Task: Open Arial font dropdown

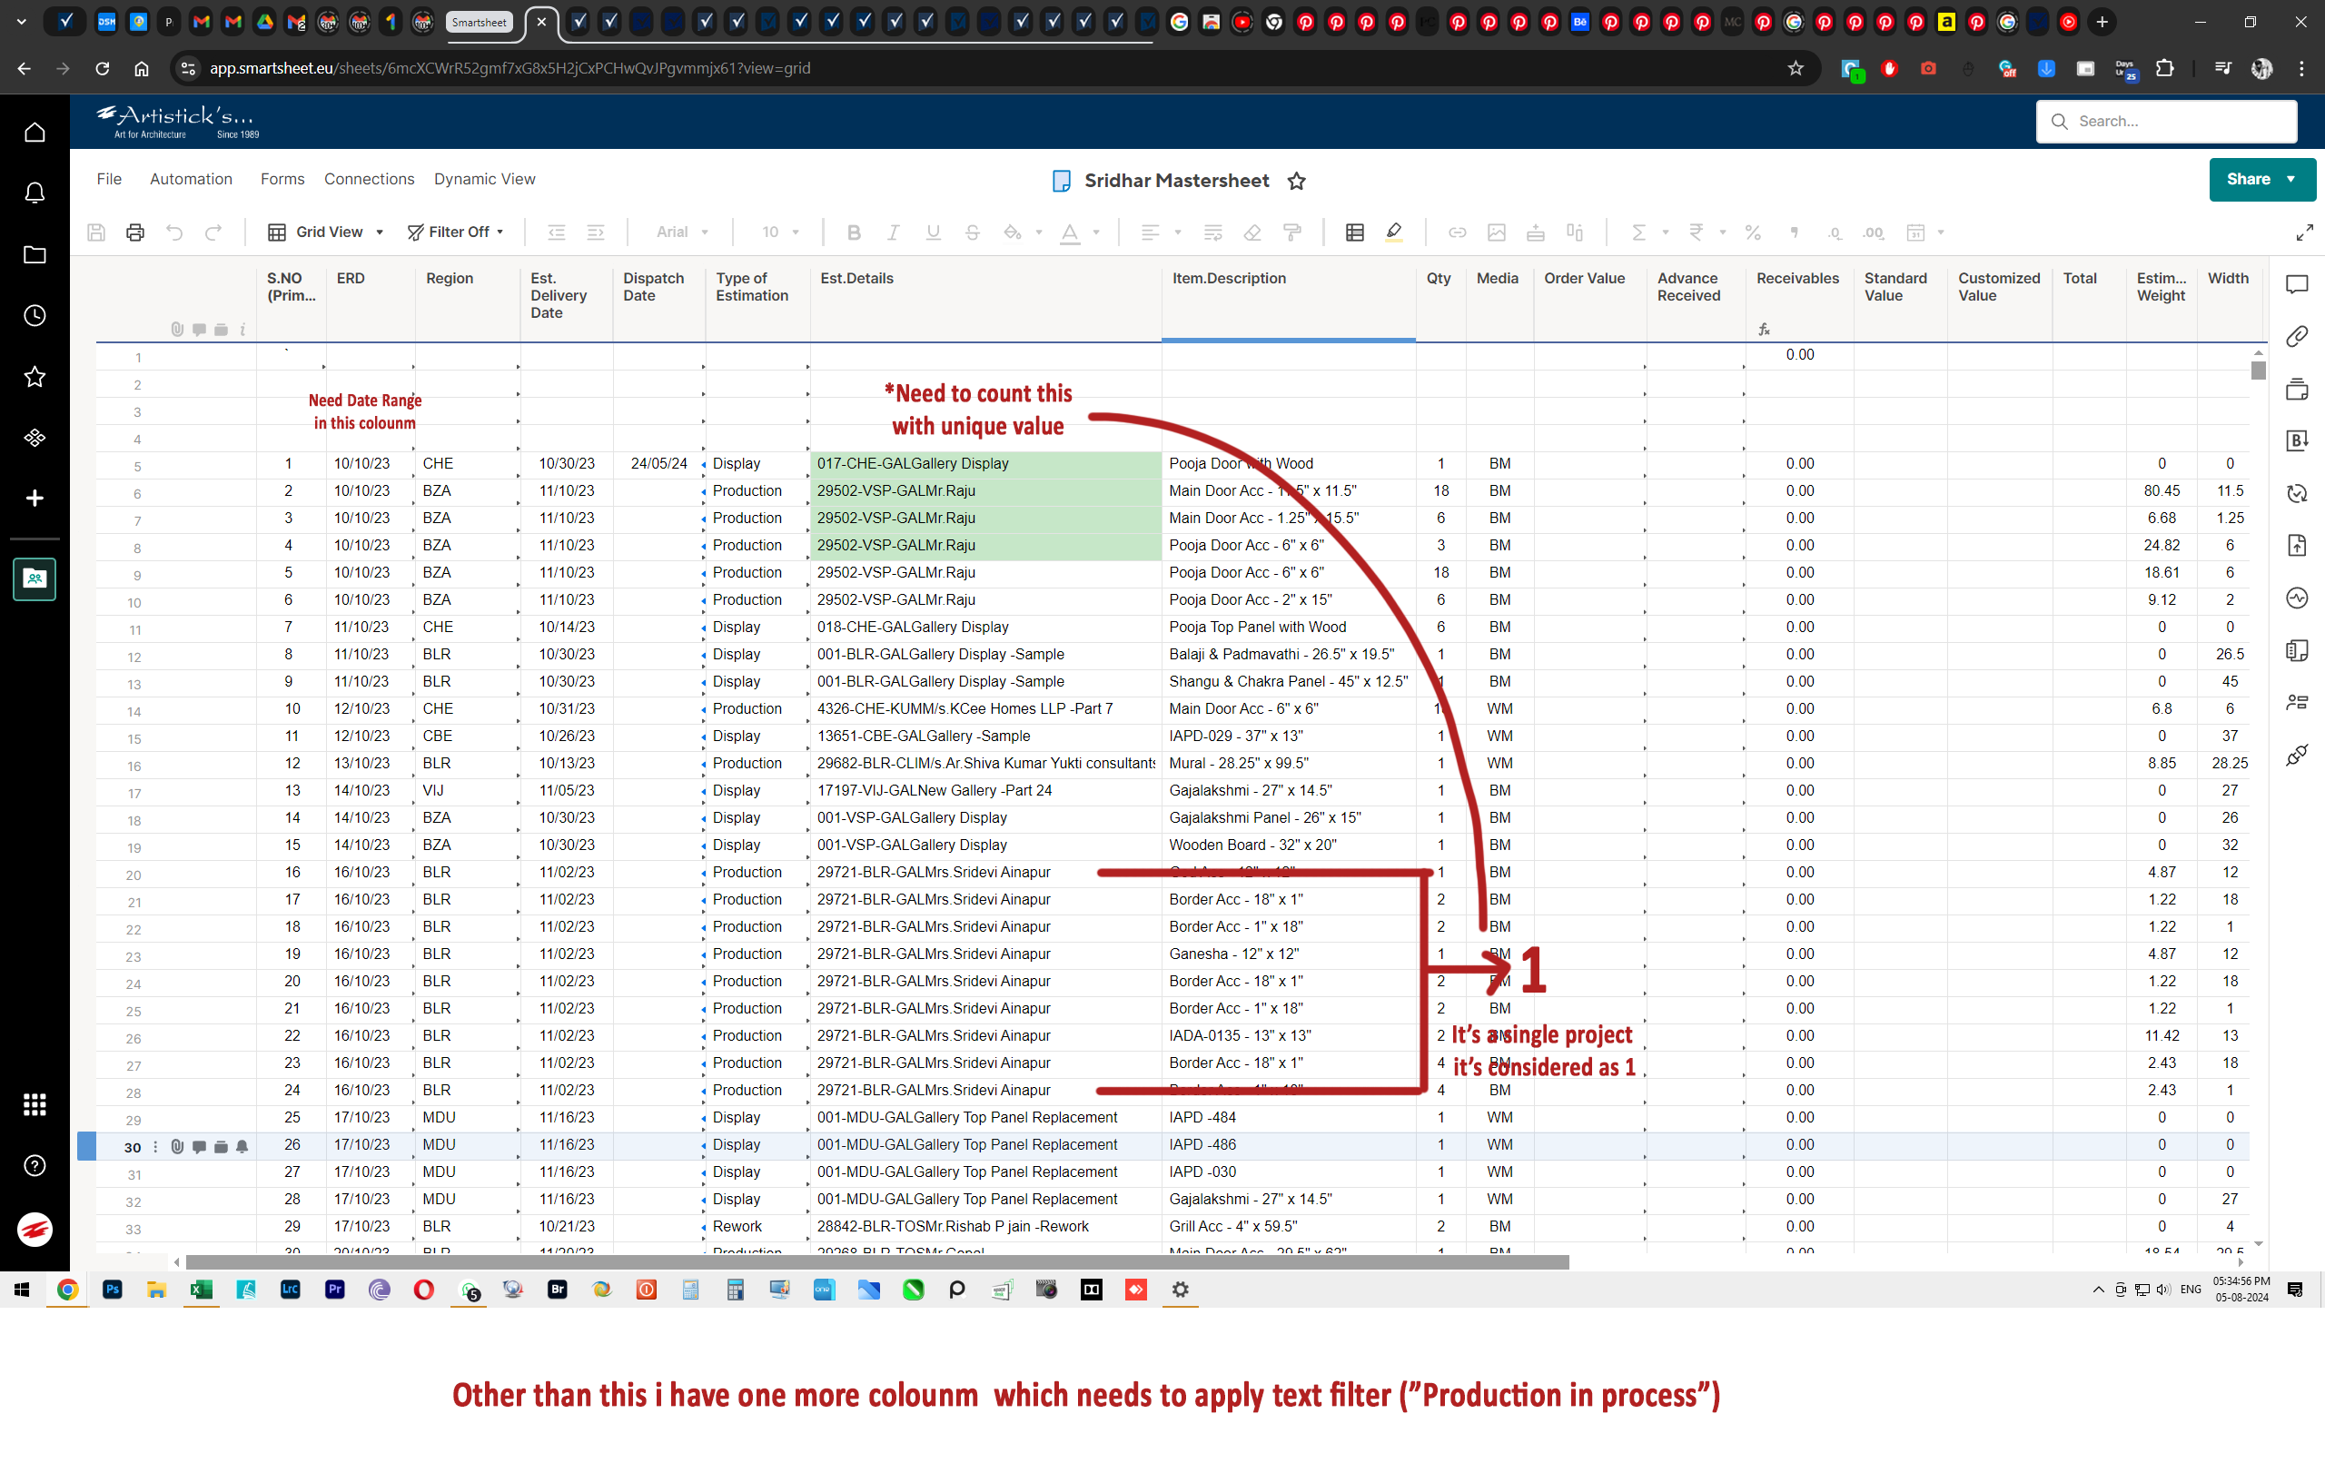Action: (682, 232)
